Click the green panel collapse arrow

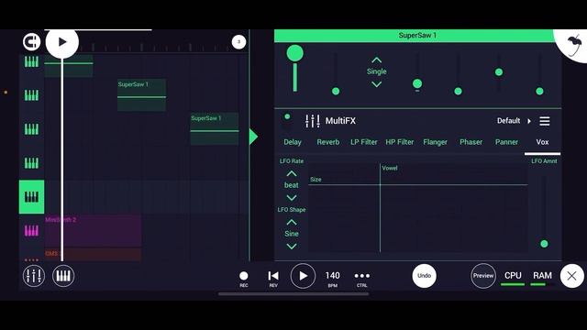253,137
